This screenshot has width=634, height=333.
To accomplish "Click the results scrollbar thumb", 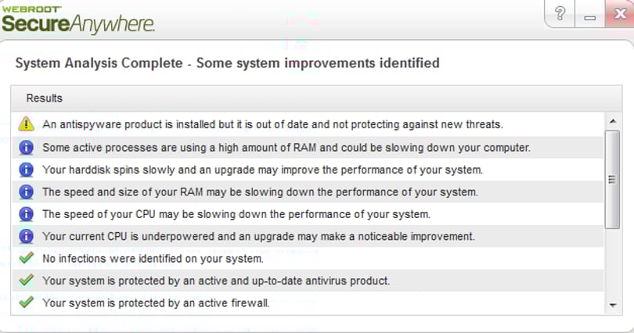I will [613, 180].
